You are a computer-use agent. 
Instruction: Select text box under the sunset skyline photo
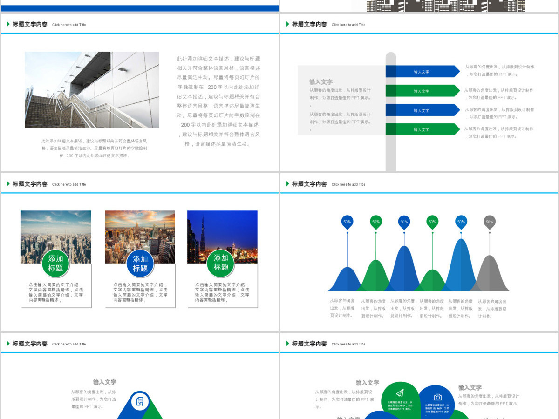click(x=140, y=292)
